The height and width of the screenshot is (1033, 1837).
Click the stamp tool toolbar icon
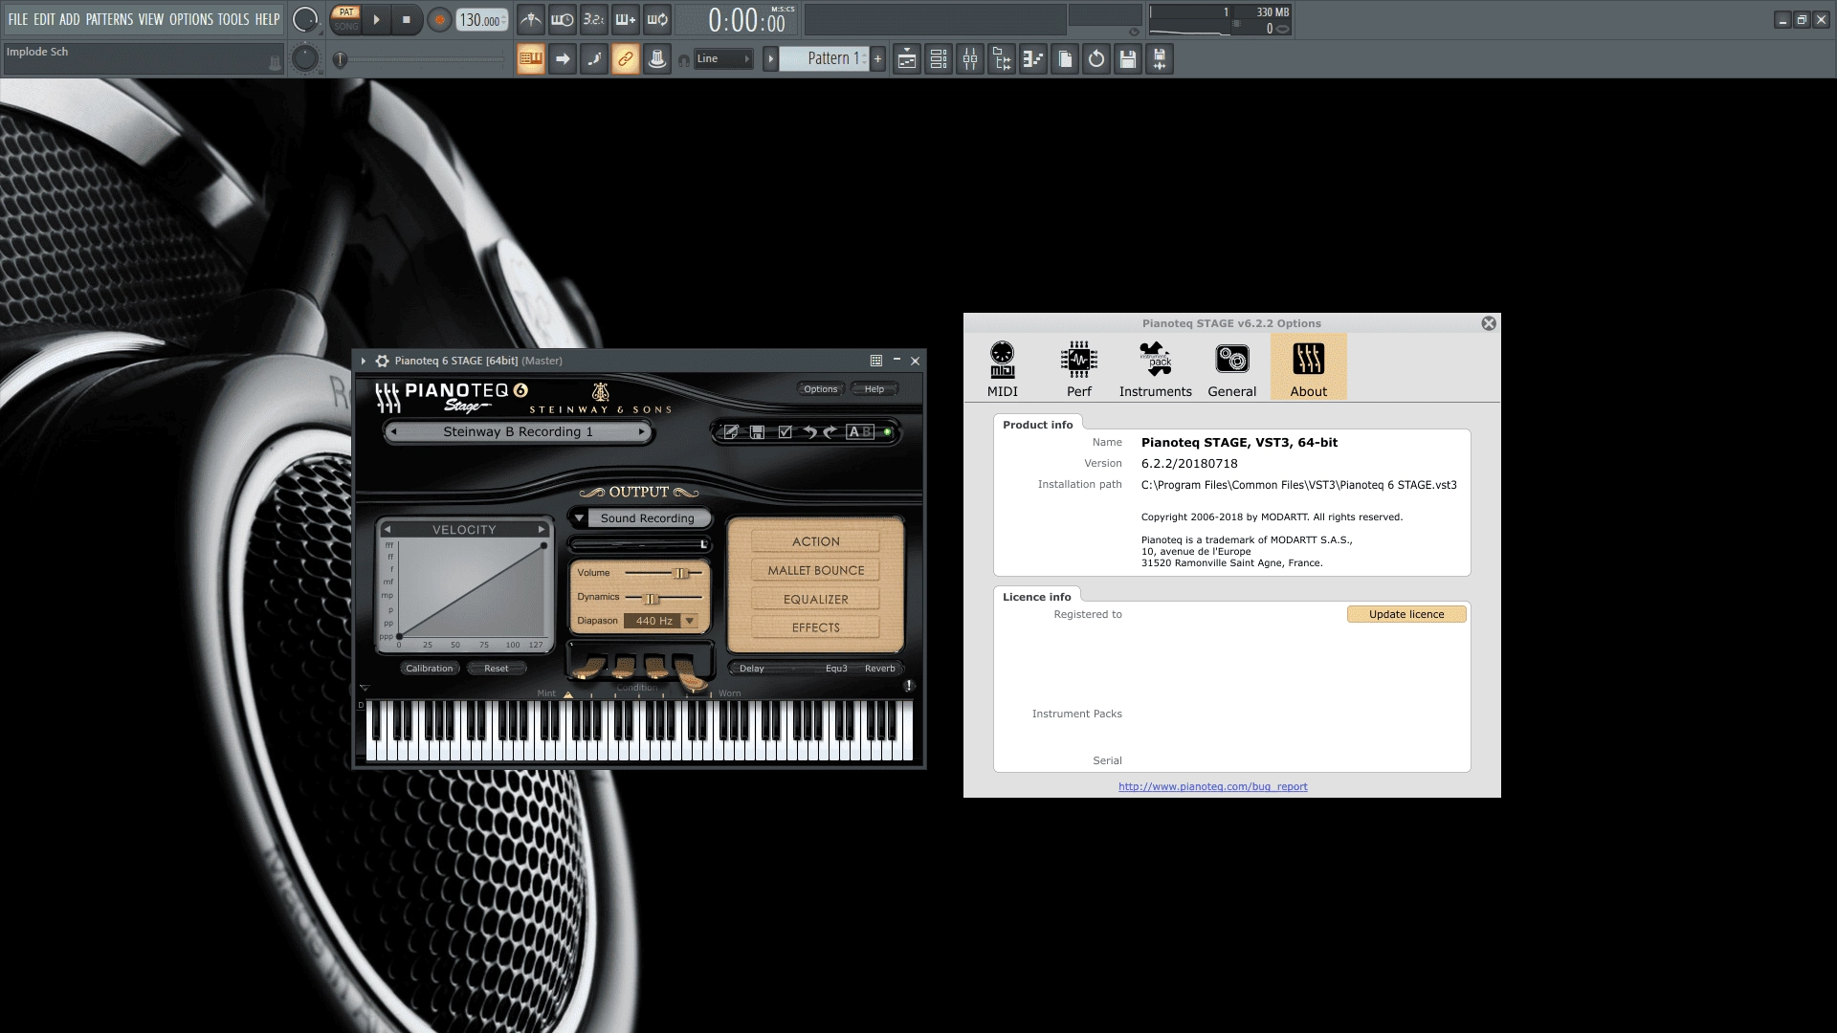click(656, 59)
